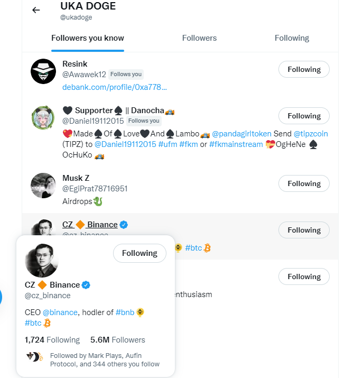The height and width of the screenshot is (378, 345).
Task: Open the debank.com profile link
Action: click(x=115, y=87)
